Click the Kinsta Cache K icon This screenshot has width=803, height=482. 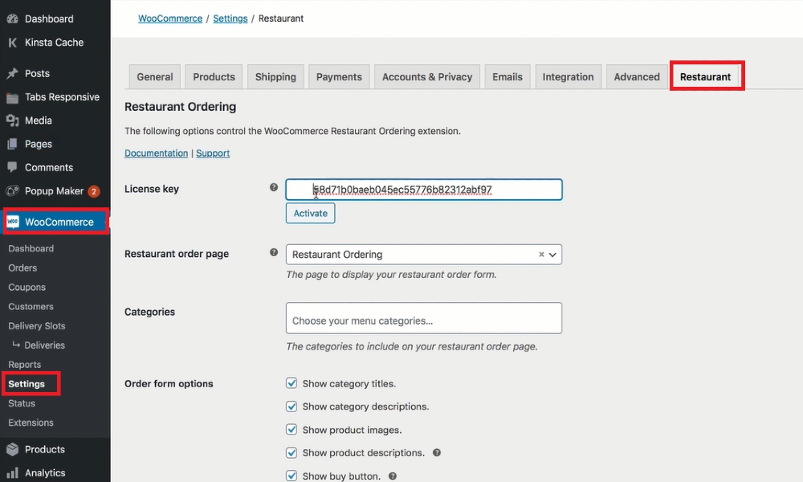pyautogui.click(x=12, y=43)
